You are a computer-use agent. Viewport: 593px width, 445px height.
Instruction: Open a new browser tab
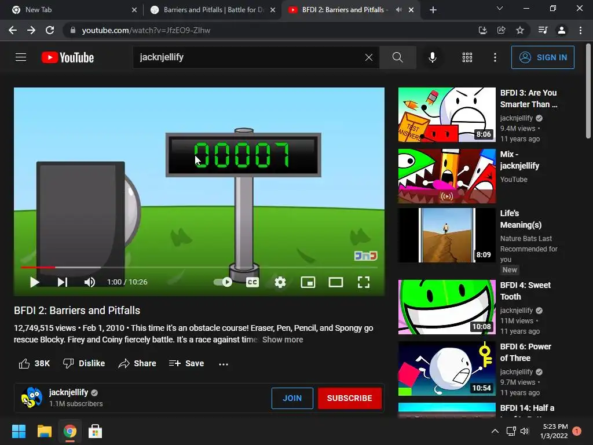(x=433, y=10)
